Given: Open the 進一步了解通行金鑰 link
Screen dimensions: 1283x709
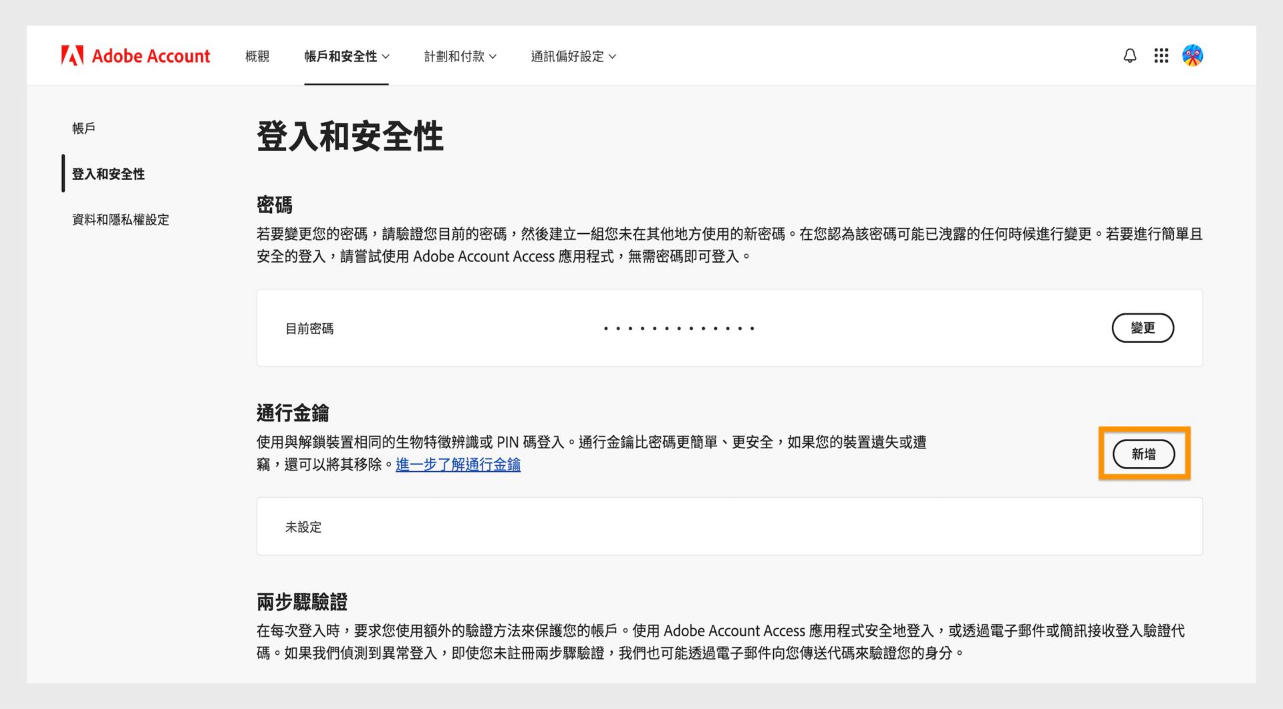Looking at the screenshot, I should click(458, 464).
